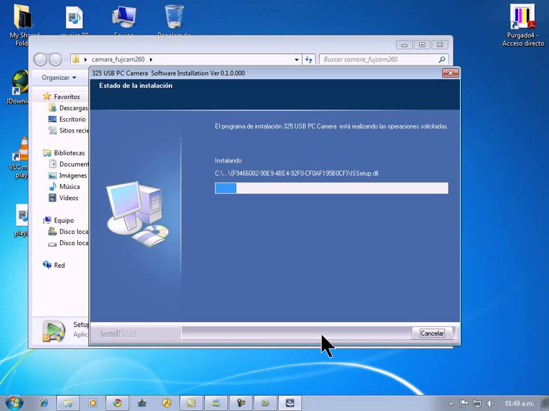Open Windows Media Player from taskbar
This screenshot has width=549, height=411.
93,404
